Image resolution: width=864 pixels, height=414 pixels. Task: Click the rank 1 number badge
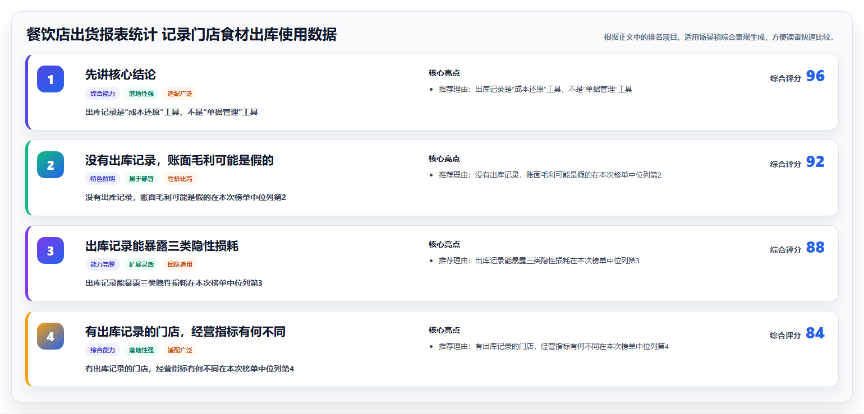pos(50,79)
